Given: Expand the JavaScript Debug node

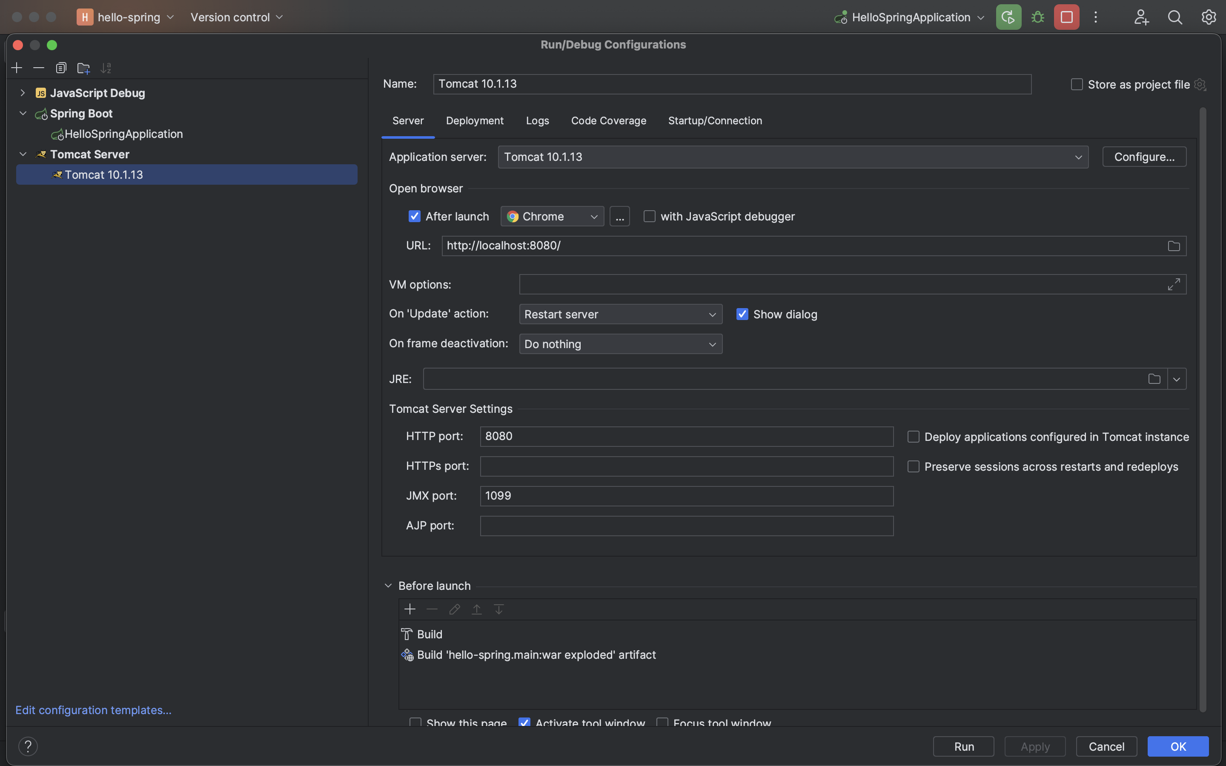Looking at the screenshot, I should 22,93.
